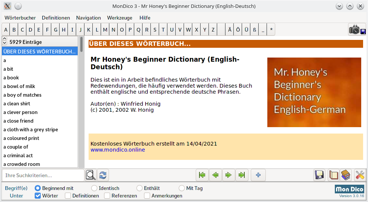Viewport: 368px width, 202px height.
Task: Select the letter S filter button
Action: coord(155,30)
